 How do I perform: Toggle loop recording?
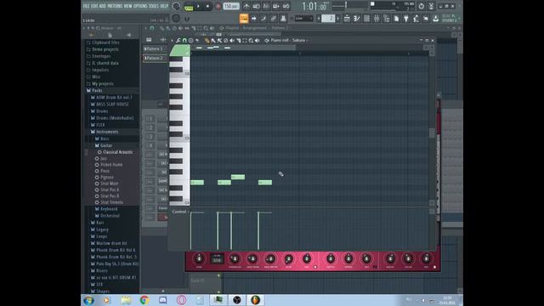286,6
